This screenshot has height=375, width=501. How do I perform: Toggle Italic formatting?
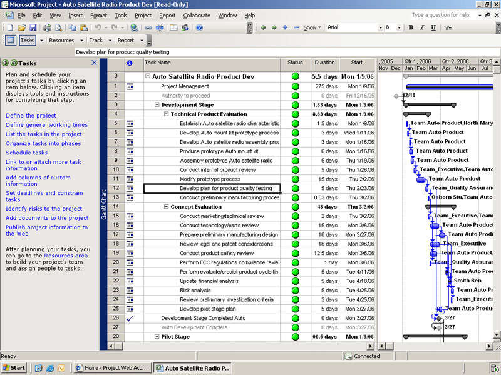[x=422, y=27]
